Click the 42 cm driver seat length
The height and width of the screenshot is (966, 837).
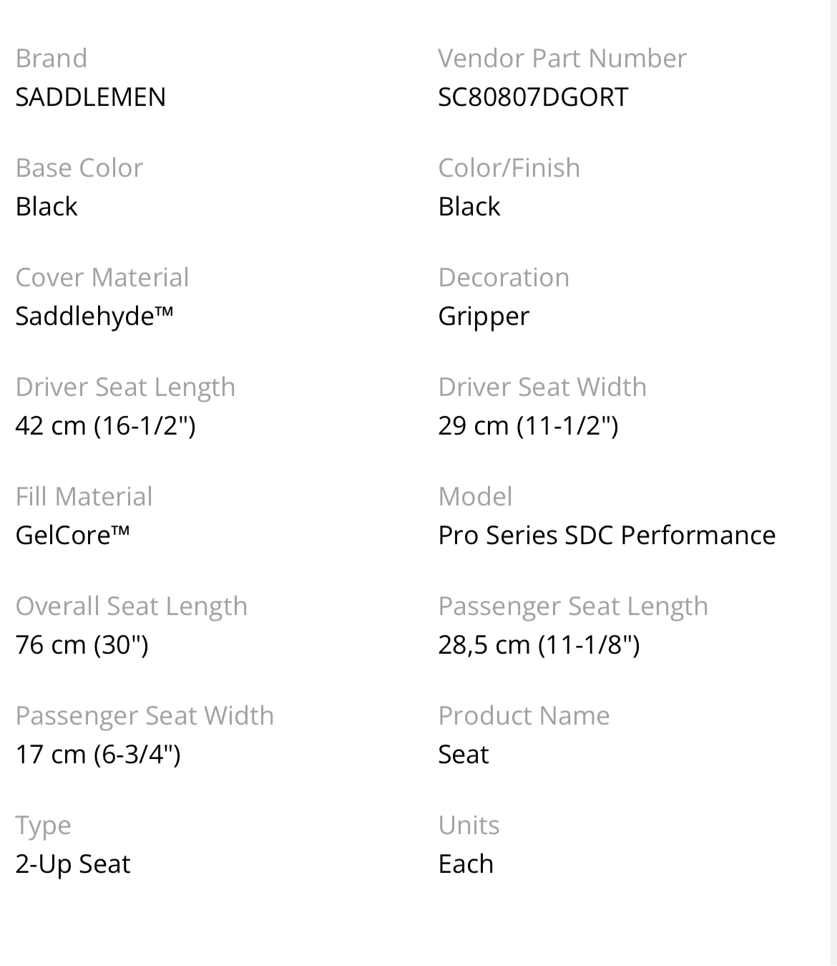click(x=105, y=425)
